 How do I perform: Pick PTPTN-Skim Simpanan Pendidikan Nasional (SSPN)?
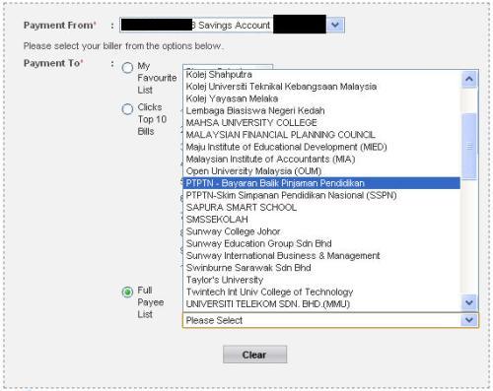pyautogui.click(x=321, y=195)
